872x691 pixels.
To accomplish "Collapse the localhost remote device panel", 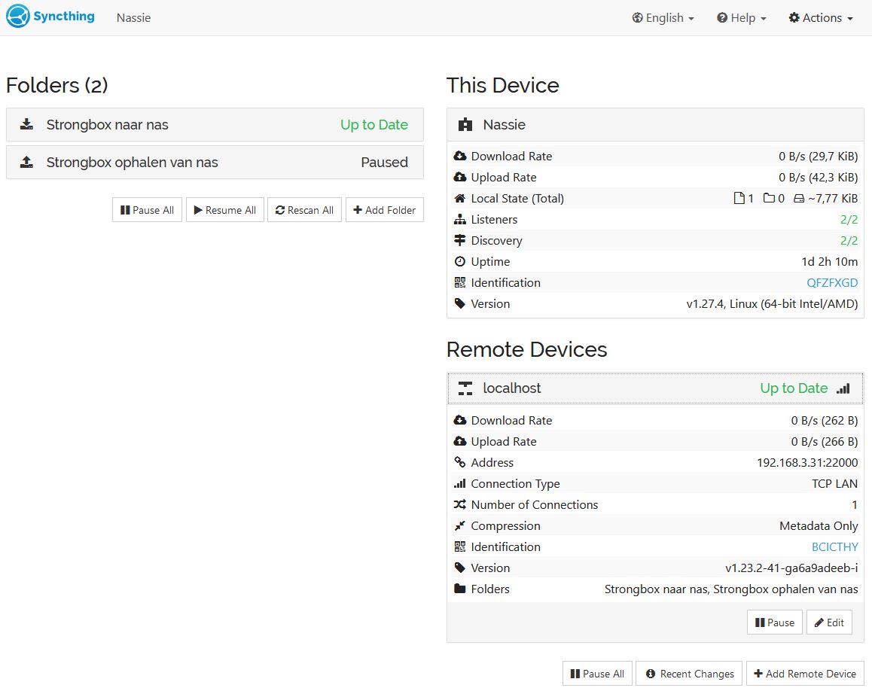I will (655, 388).
